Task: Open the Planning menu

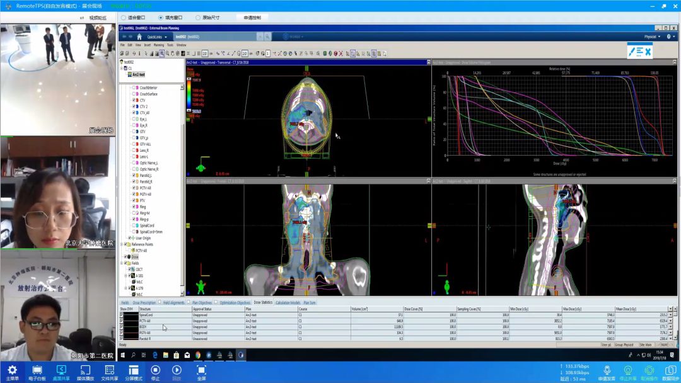Action: [158, 45]
